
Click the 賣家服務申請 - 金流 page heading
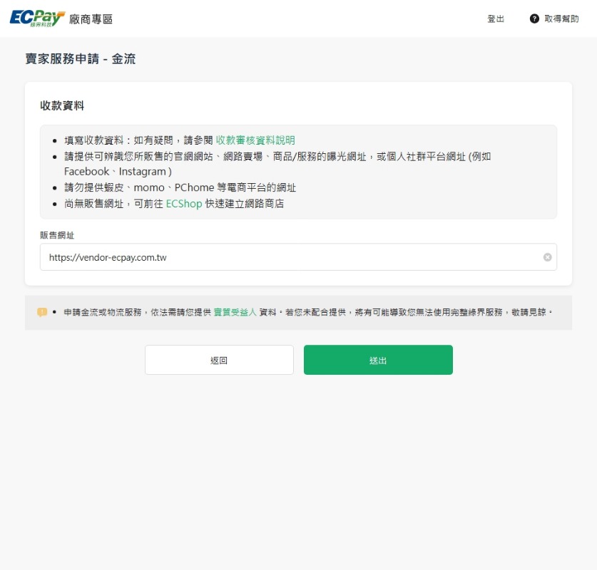[81, 59]
